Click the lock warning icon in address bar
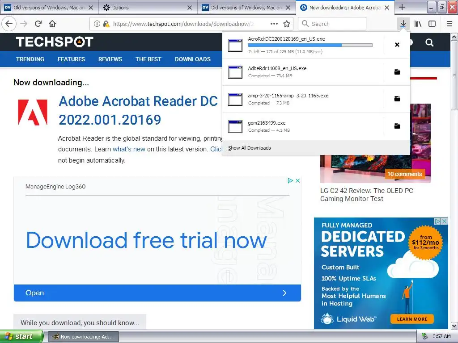 point(106,24)
